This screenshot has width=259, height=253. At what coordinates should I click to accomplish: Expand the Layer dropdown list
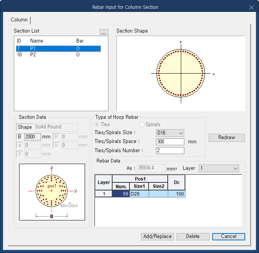tap(218, 168)
